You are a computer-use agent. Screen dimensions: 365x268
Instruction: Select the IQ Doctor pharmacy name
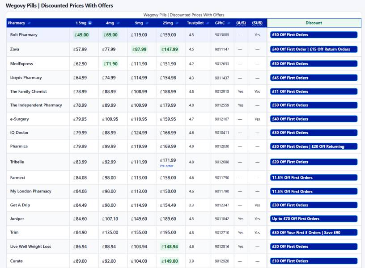pyautogui.click(x=19, y=133)
